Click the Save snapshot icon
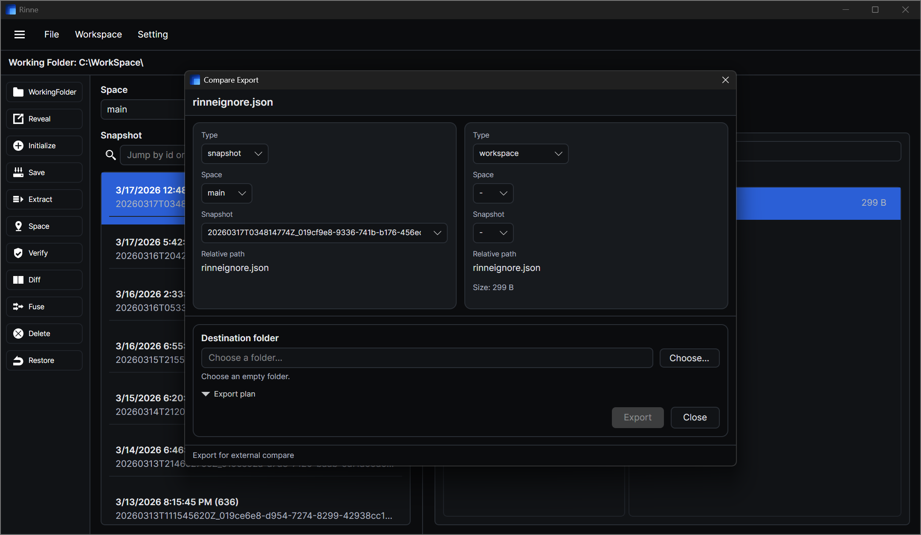The height and width of the screenshot is (535, 921). click(18, 172)
